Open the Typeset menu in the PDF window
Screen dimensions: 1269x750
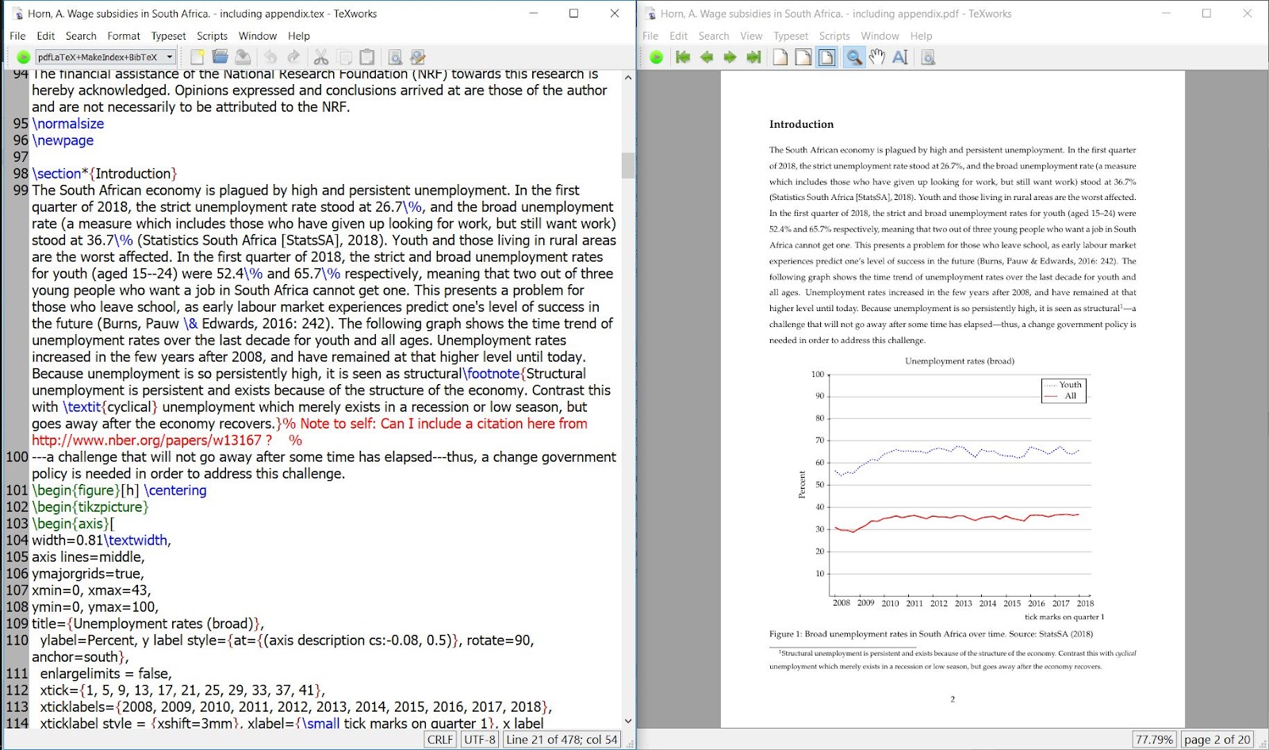pyautogui.click(x=791, y=36)
